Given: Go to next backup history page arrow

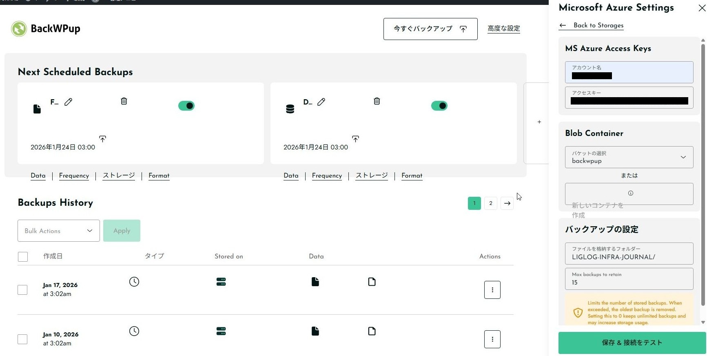Looking at the screenshot, I should point(507,203).
